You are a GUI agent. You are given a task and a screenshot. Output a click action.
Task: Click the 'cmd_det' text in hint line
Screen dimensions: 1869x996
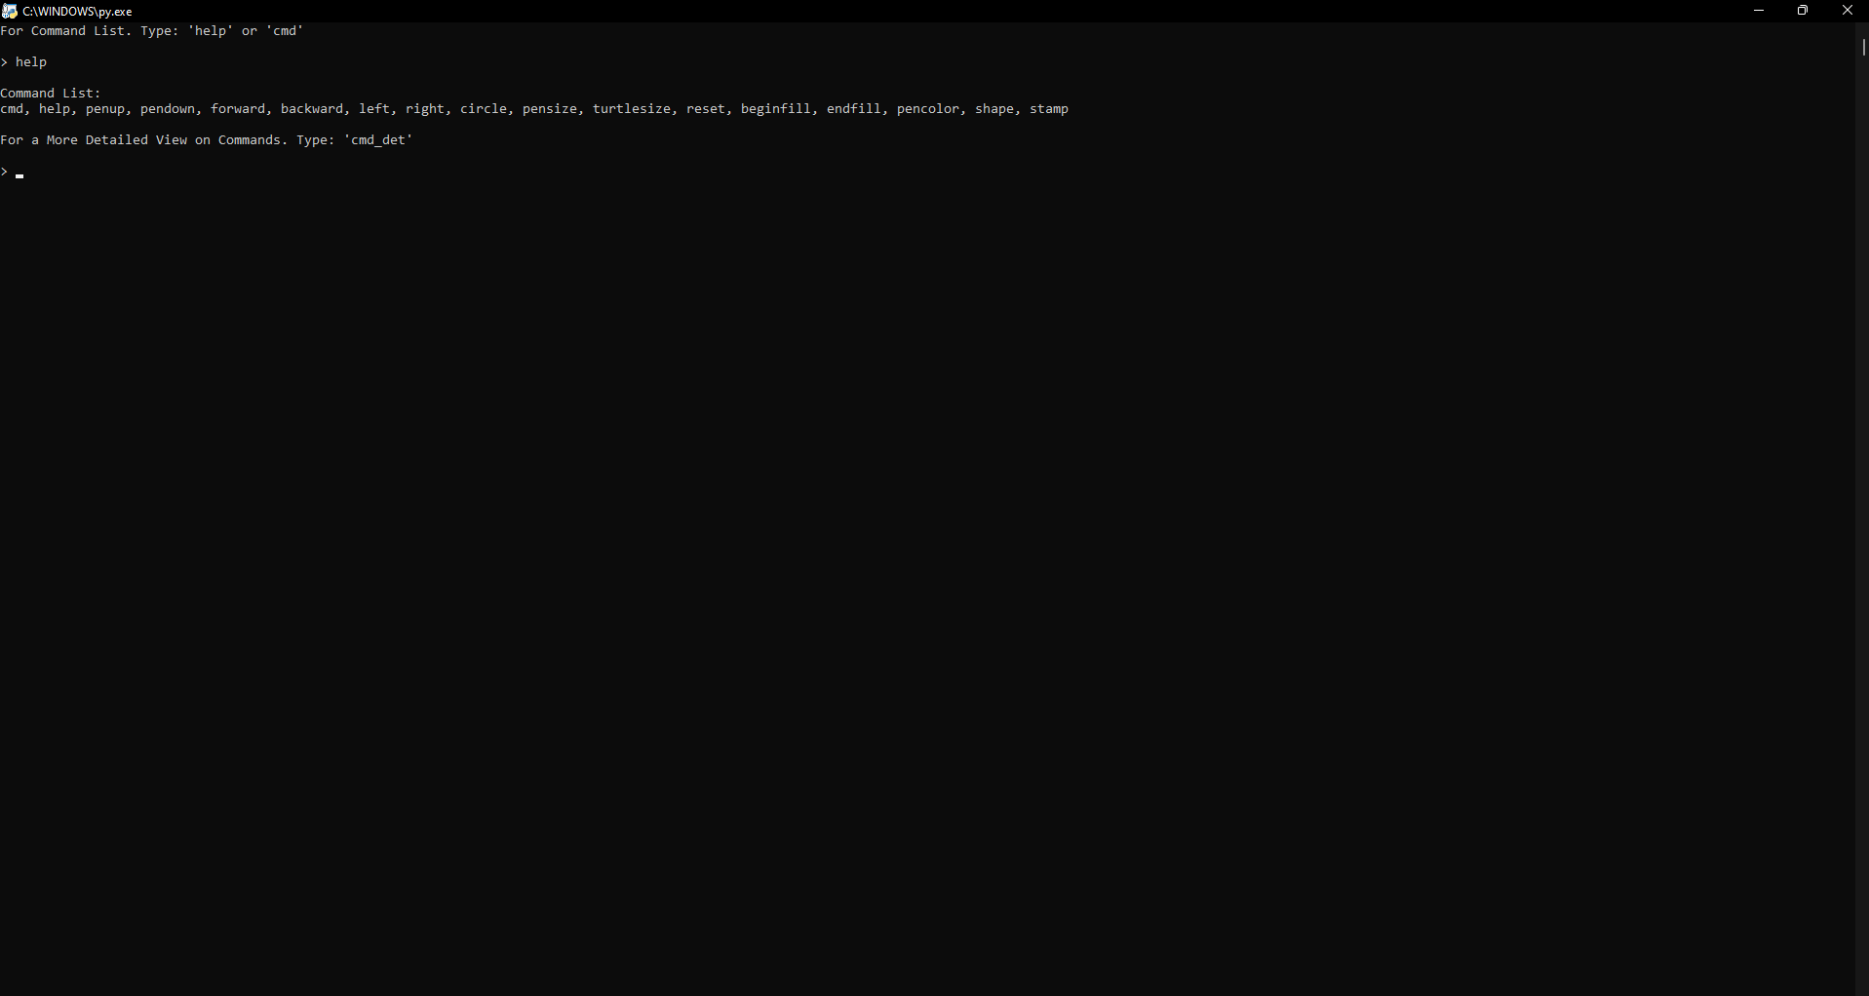coord(378,140)
